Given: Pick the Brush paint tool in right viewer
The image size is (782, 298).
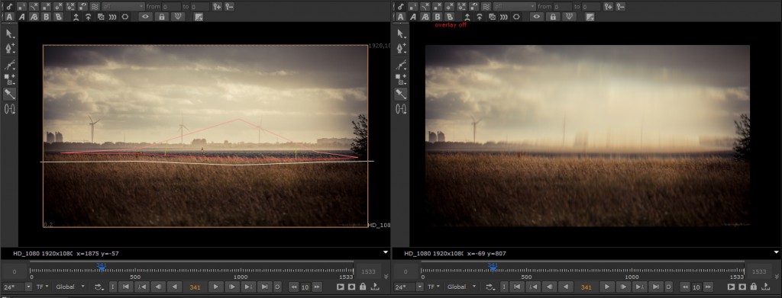Looking at the screenshot, I should pos(401,65).
